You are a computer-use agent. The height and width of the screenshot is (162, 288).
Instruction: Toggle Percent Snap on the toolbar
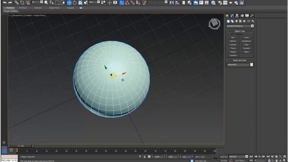click(133, 3)
